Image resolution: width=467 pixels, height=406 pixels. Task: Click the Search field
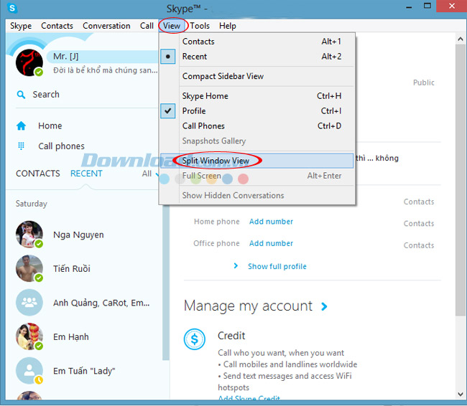(86, 95)
